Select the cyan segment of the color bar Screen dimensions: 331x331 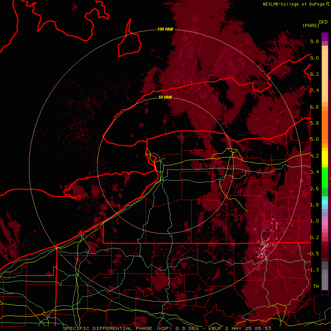325,202
